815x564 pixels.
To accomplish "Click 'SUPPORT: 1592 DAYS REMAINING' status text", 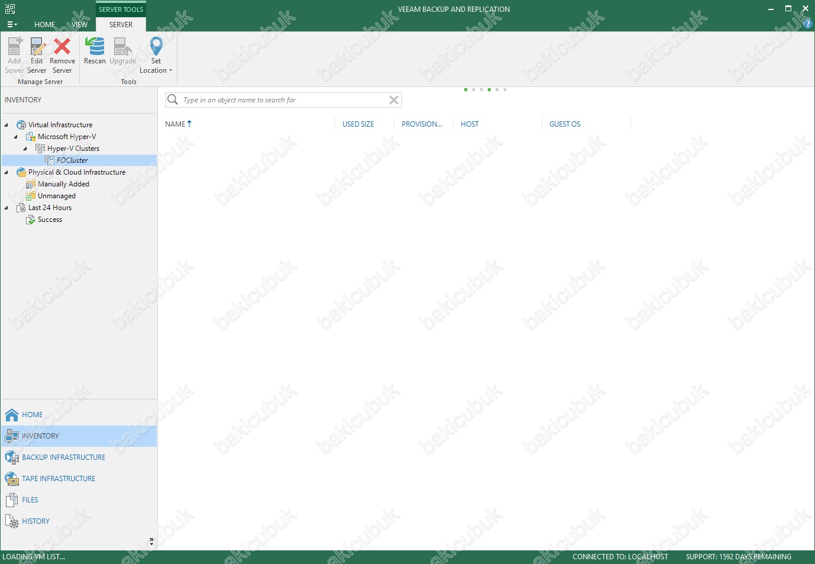I will (x=739, y=557).
